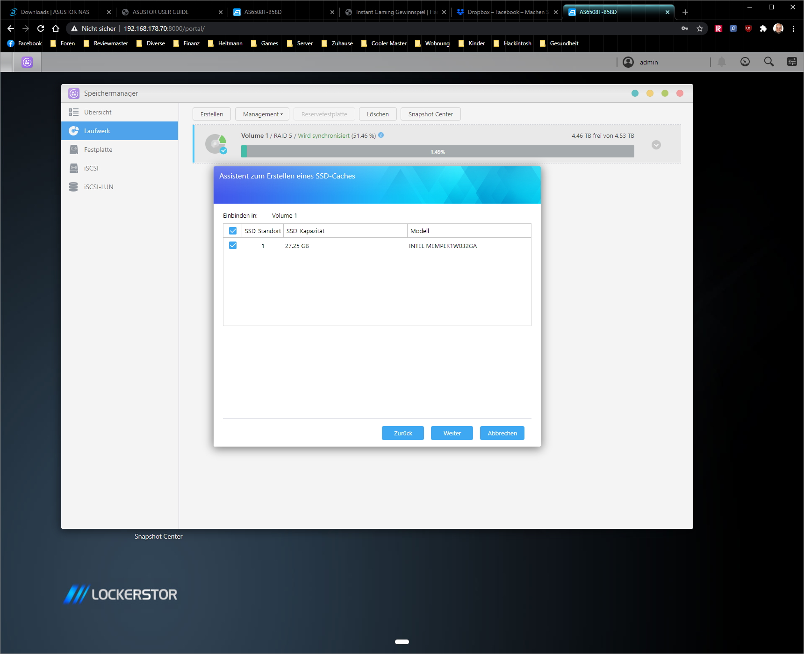Click the Snapshot Center toolbar button

click(431, 114)
